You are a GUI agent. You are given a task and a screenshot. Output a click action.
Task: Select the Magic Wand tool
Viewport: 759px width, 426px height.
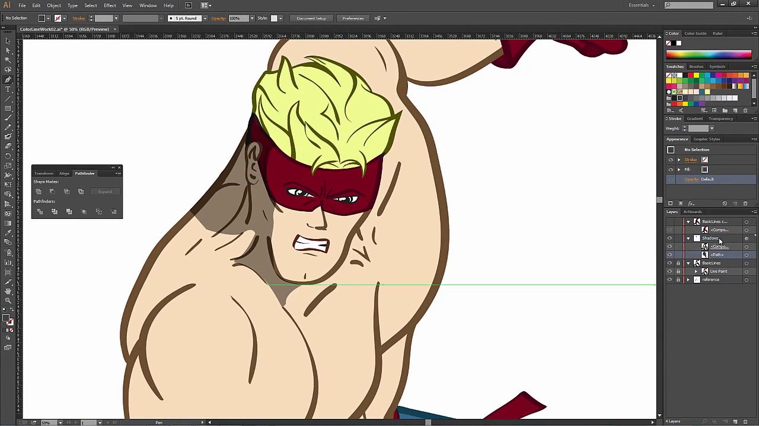(8, 60)
